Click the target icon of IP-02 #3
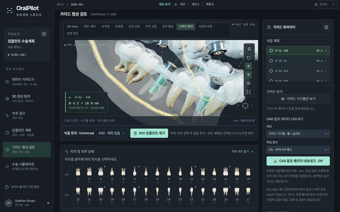 271,61
